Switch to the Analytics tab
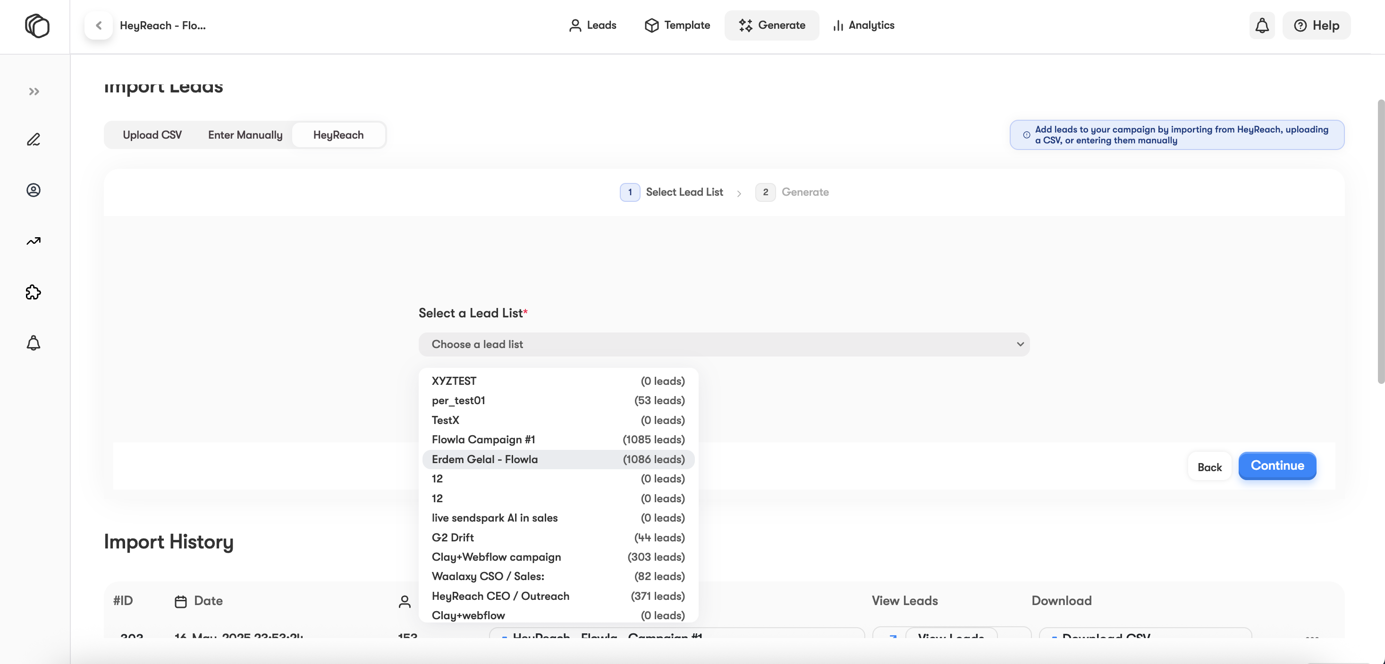1385x664 pixels. (863, 25)
